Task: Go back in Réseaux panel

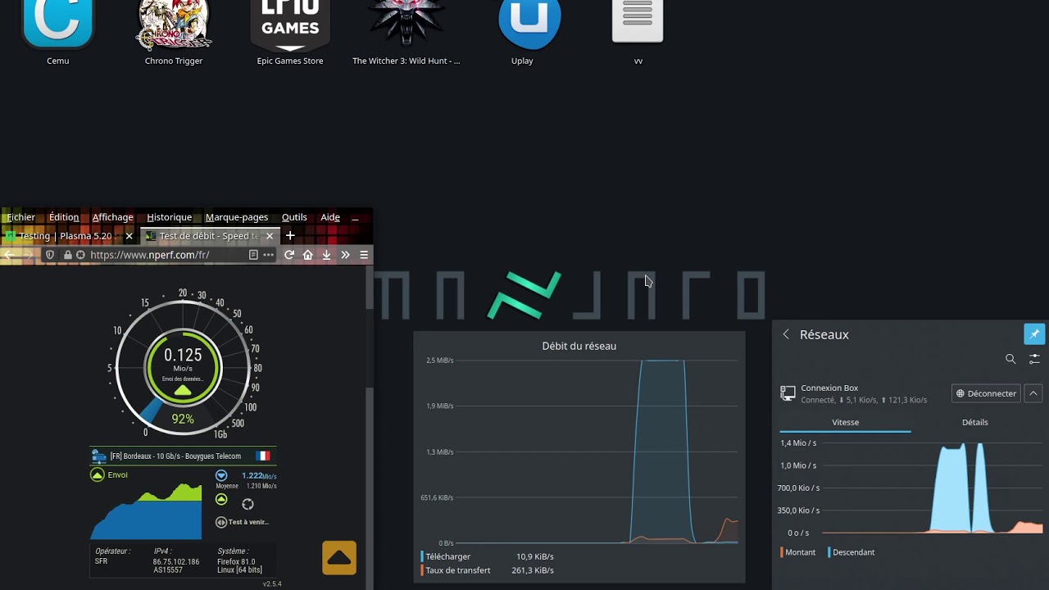Action: [786, 334]
